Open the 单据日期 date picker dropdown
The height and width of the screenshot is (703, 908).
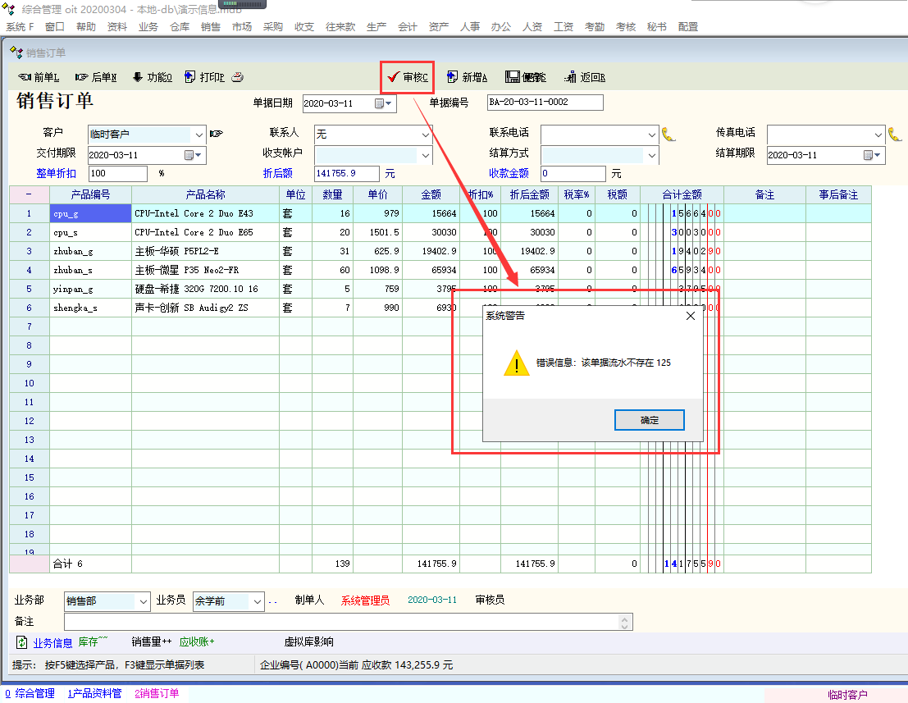point(389,103)
